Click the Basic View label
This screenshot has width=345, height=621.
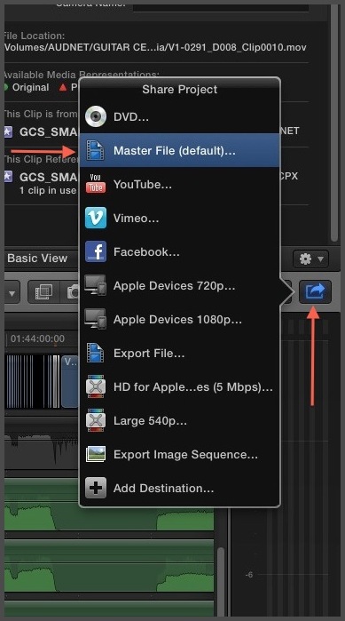(37, 259)
